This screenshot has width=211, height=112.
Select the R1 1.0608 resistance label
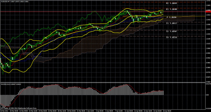coord(171,9)
